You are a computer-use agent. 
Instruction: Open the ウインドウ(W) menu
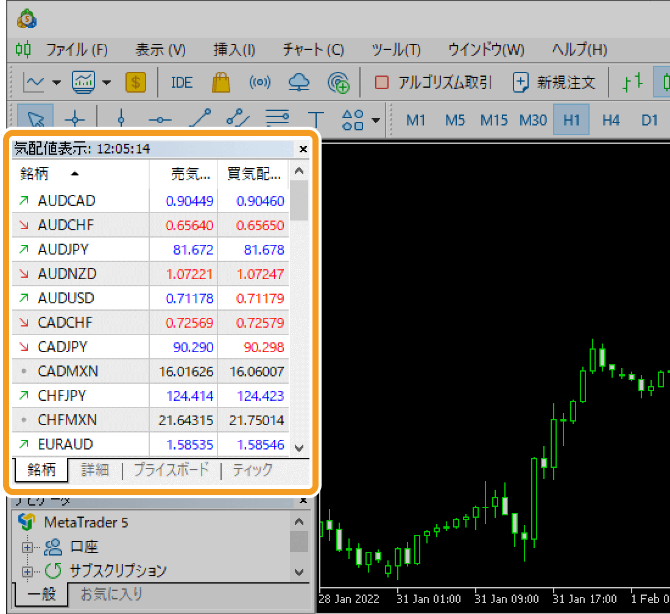pos(486,49)
